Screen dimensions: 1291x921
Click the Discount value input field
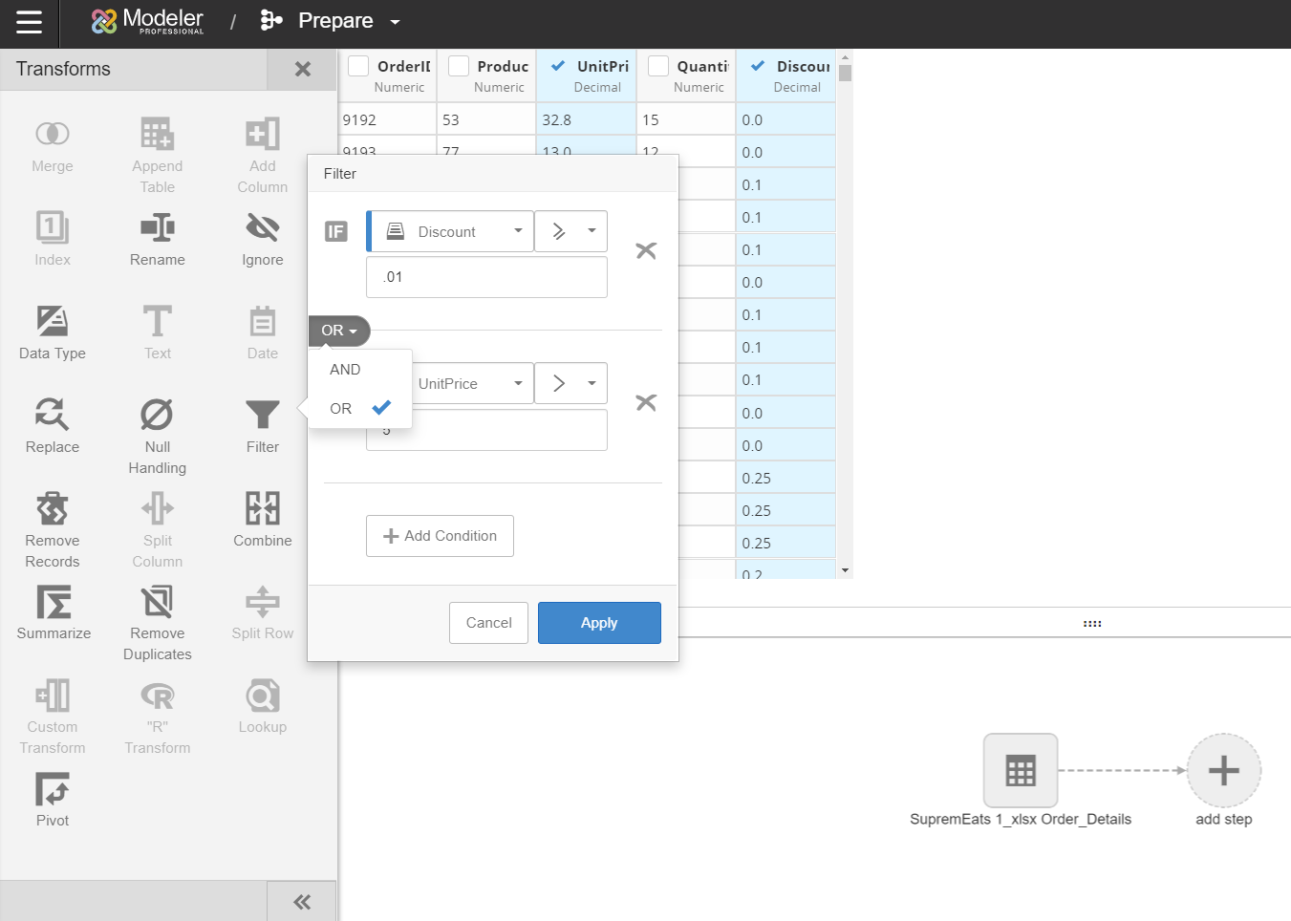pos(486,277)
